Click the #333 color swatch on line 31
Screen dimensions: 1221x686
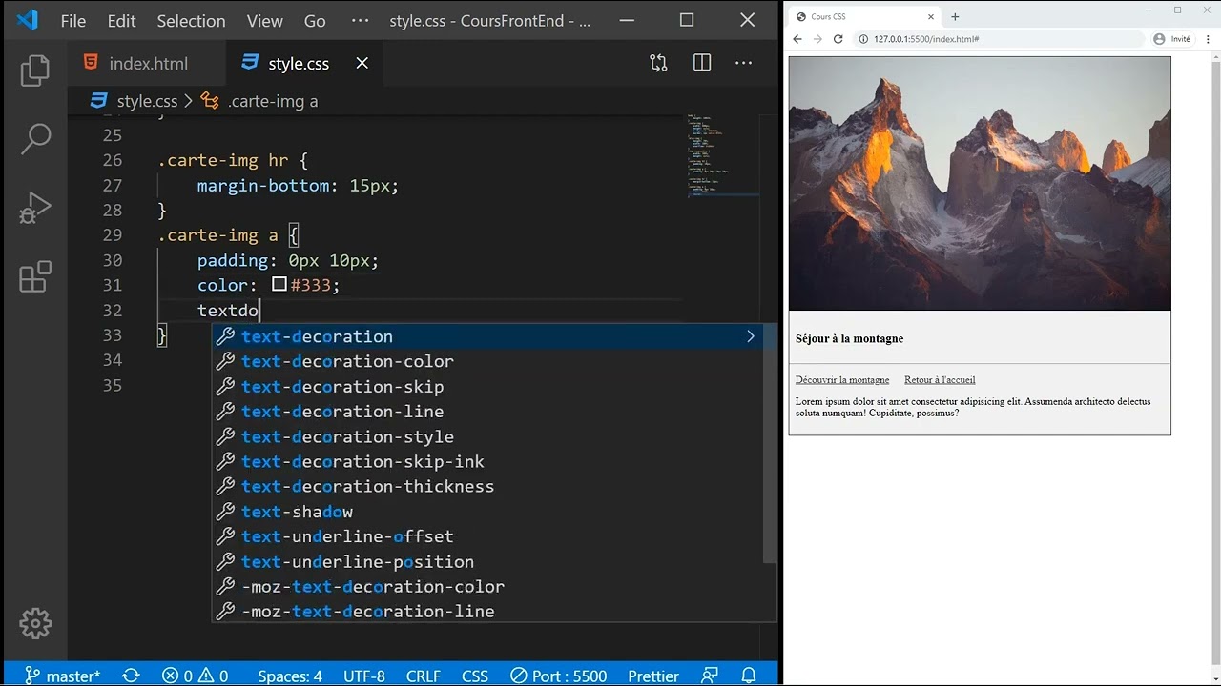pyautogui.click(x=279, y=284)
